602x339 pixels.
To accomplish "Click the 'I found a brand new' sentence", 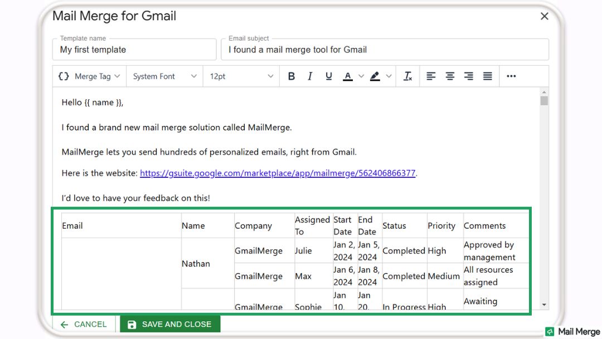I will pyautogui.click(x=177, y=128).
